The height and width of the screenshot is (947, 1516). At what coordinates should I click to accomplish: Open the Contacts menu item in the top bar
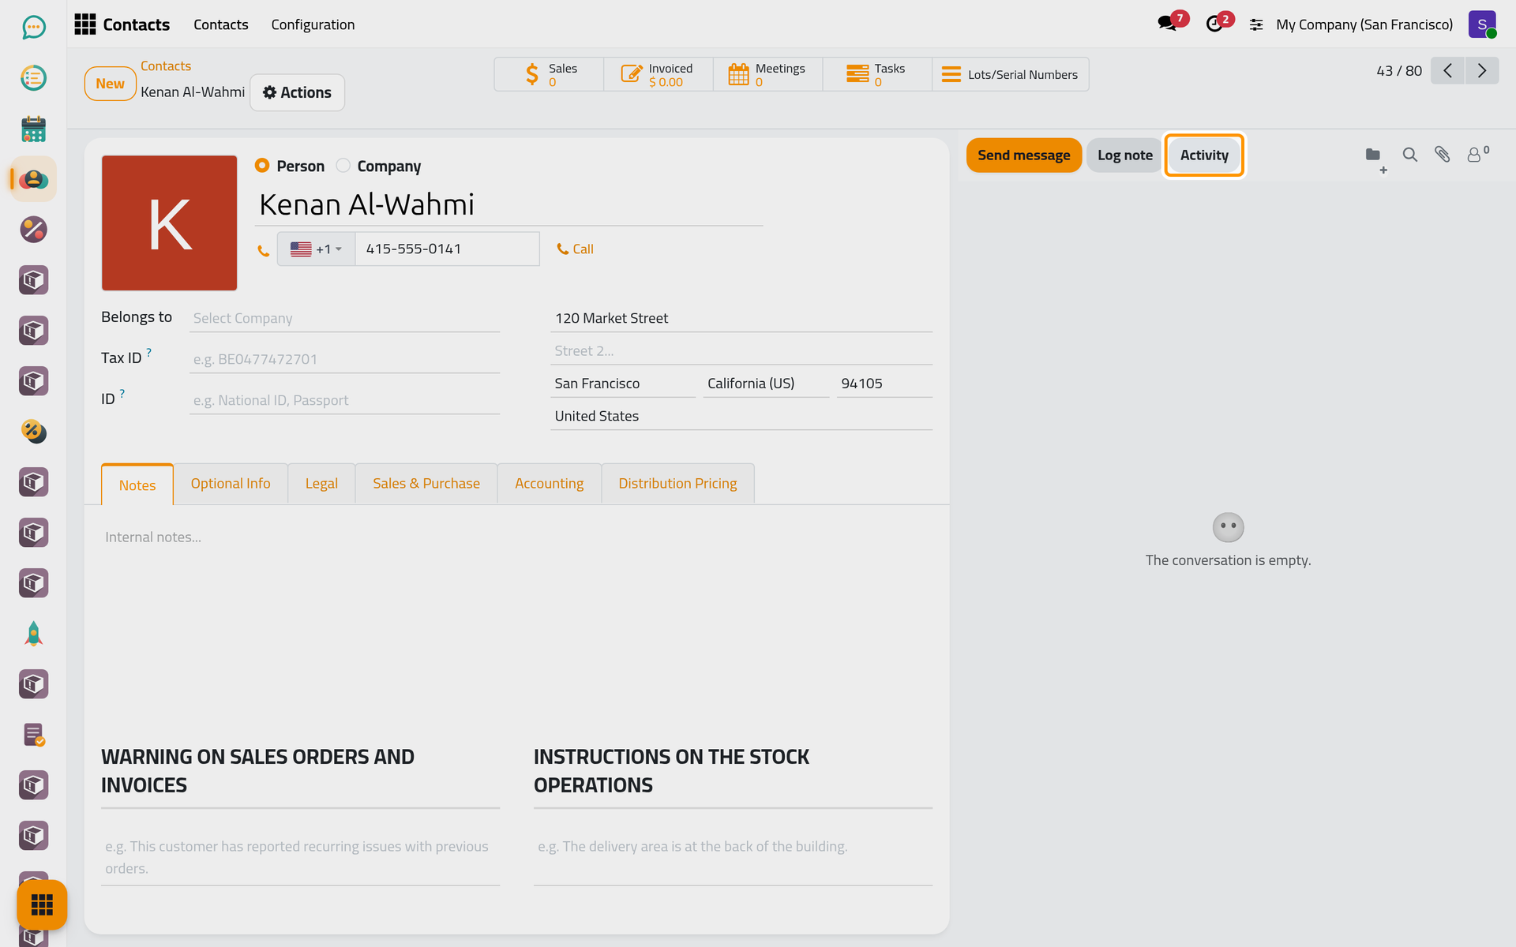221,24
